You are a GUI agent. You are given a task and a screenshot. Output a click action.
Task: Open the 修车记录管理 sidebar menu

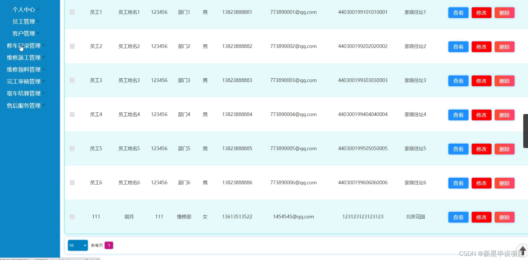[23, 45]
